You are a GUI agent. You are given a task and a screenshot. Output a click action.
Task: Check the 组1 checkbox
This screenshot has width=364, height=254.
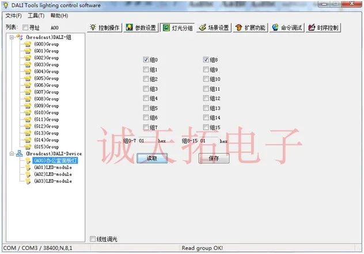click(146, 70)
